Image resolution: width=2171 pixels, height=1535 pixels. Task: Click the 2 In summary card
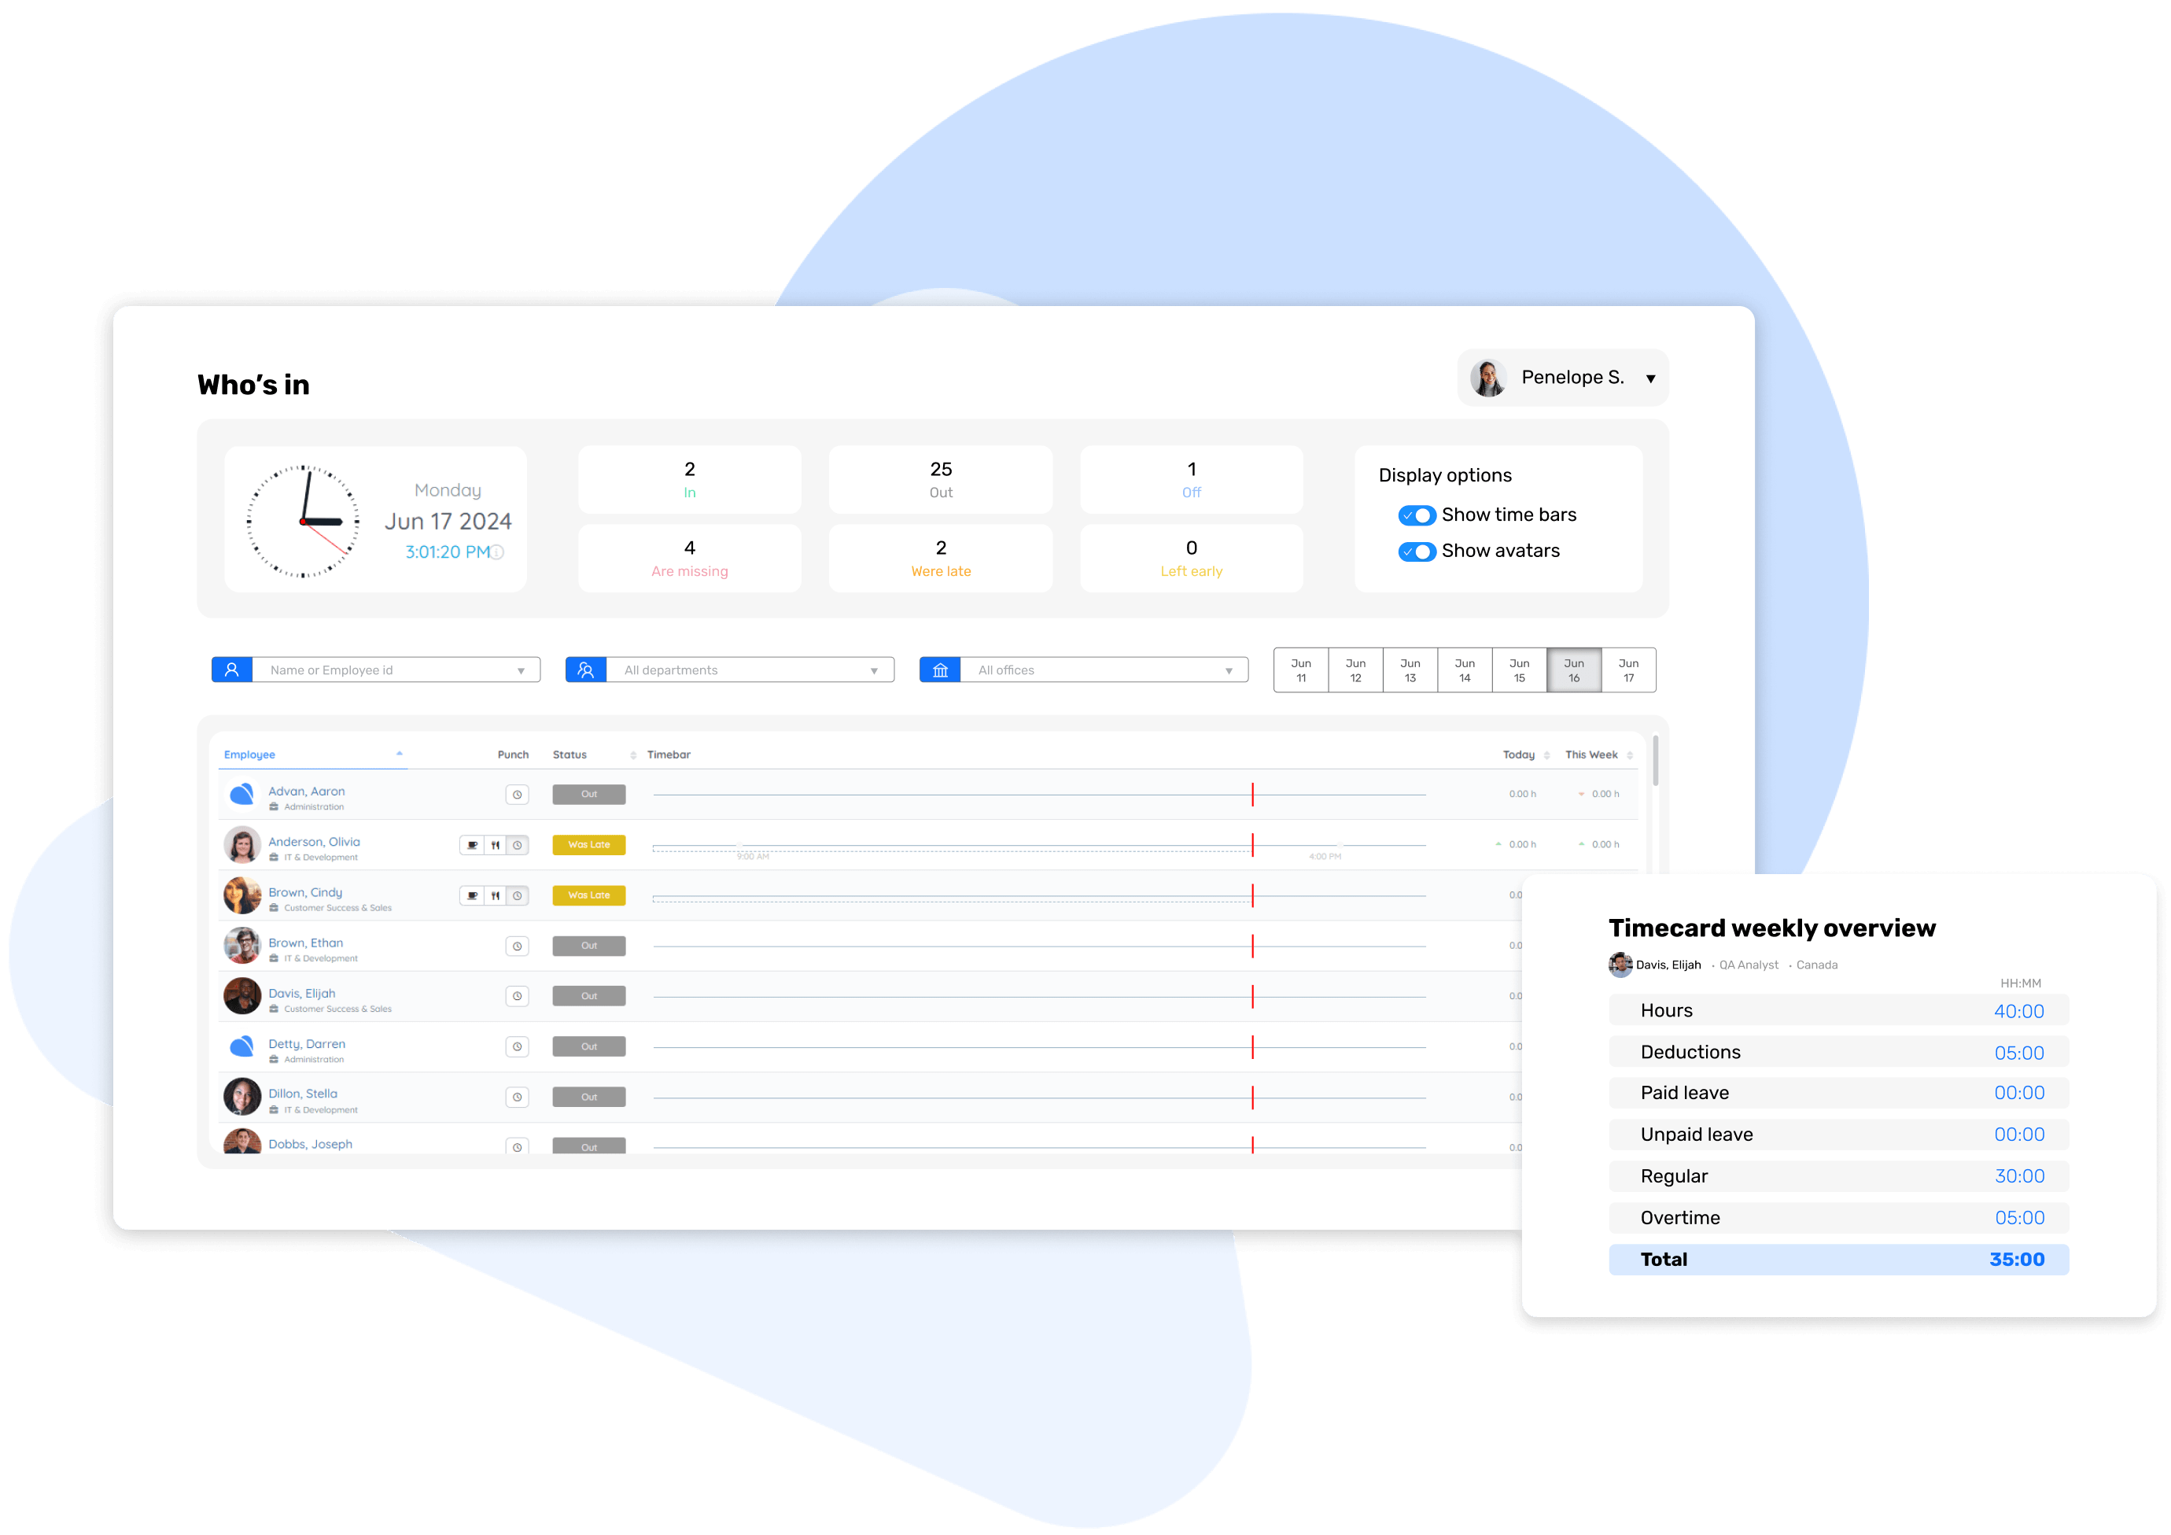pos(689,479)
